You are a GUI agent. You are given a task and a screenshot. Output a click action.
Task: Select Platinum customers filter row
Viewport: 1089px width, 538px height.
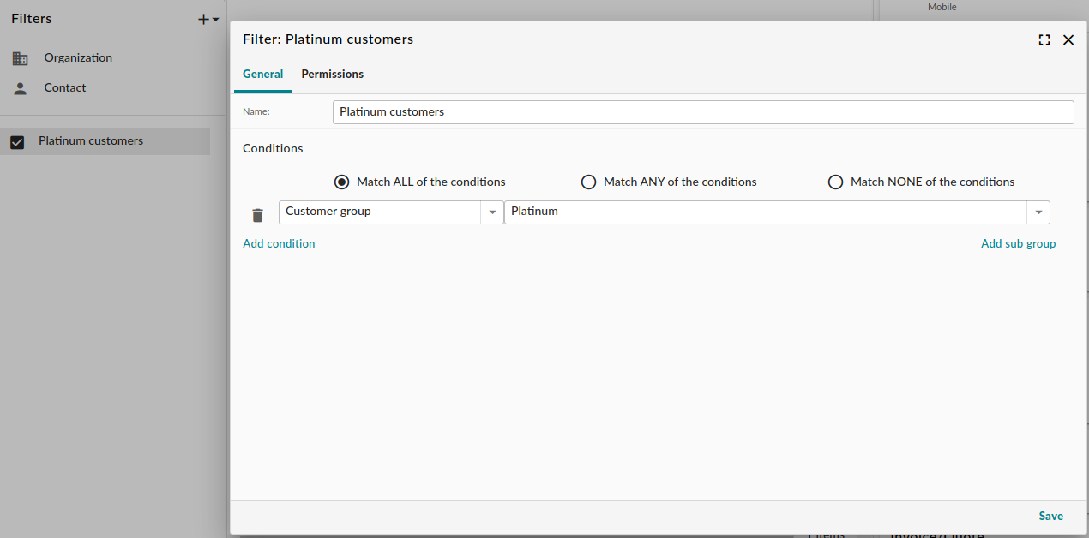point(105,141)
